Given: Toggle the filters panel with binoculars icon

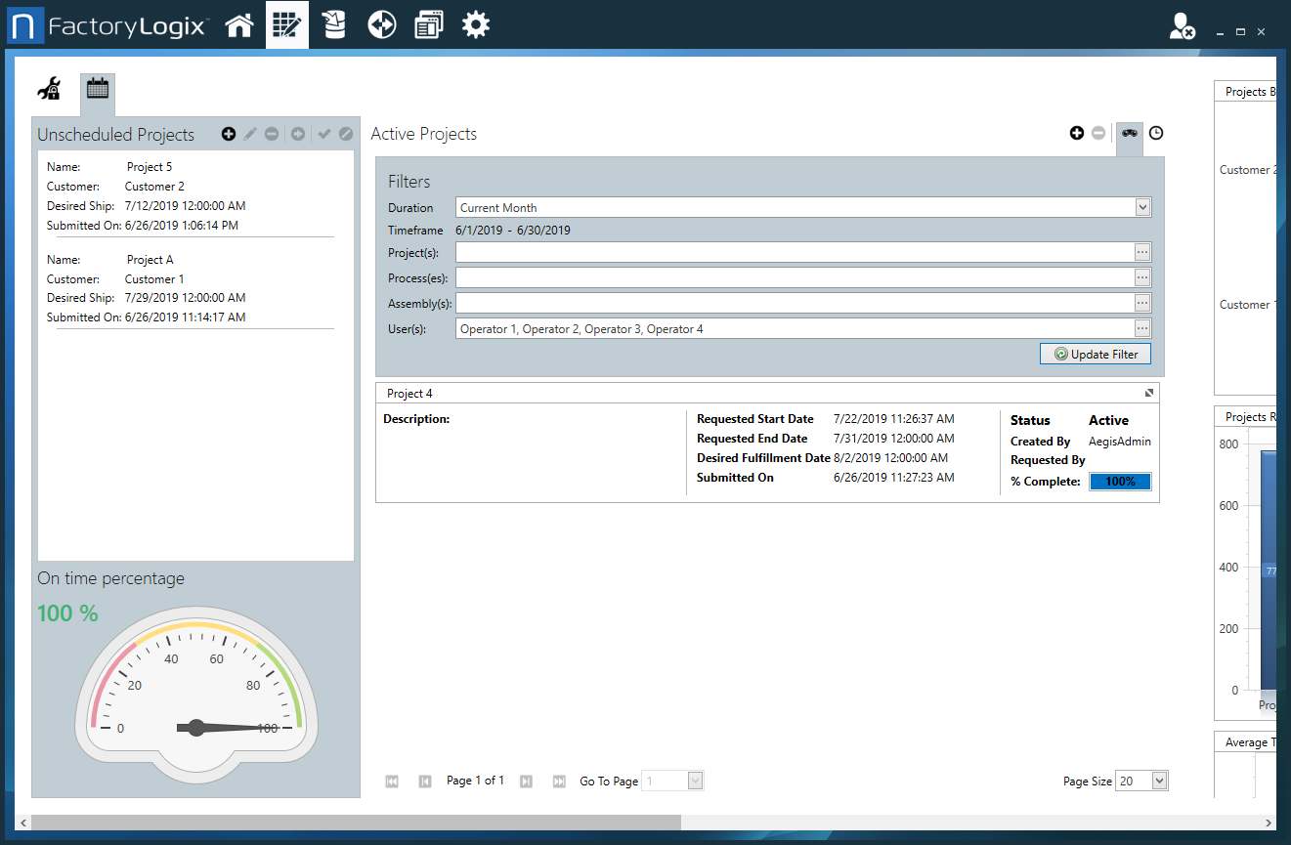Looking at the screenshot, I should click(x=1130, y=133).
